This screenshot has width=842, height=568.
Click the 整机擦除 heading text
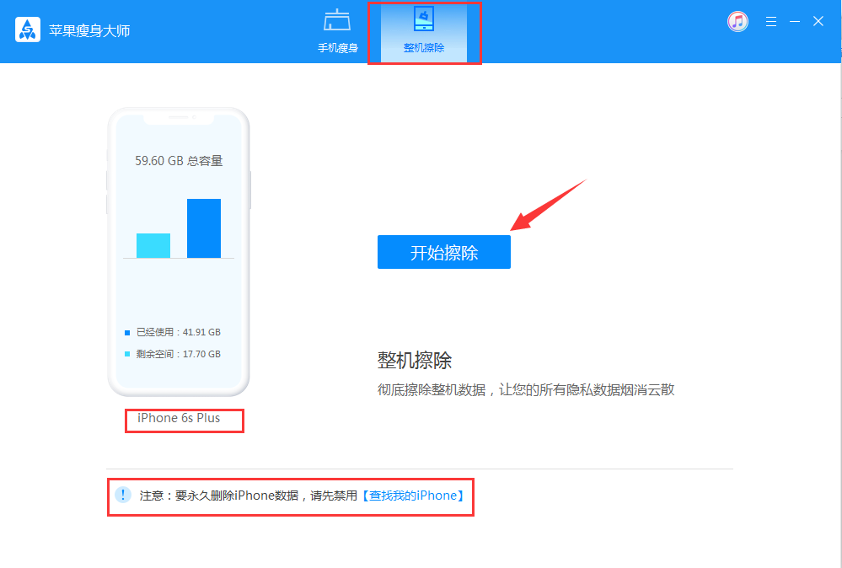click(415, 360)
